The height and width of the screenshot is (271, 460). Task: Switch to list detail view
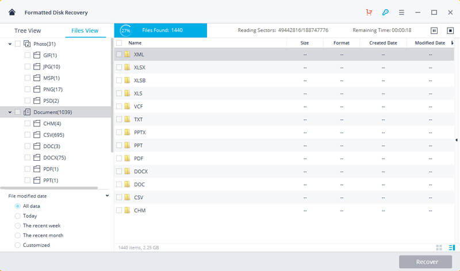tap(450, 247)
